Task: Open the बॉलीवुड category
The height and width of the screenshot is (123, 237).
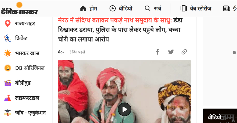Action: pos(18,83)
